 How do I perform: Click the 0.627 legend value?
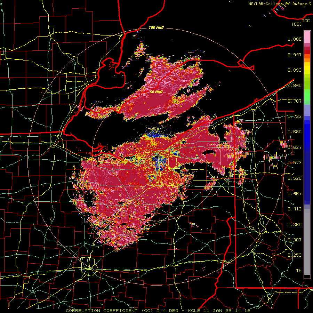pyautogui.click(x=295, y=147)
